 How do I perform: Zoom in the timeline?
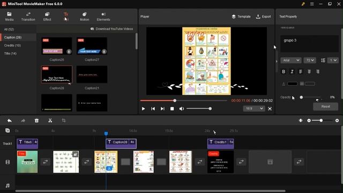(337, 121)
